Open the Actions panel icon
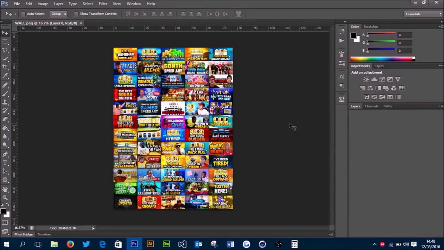Image resolution: width=444 pixels, height=250 pixels. click(x=342, y=41)
